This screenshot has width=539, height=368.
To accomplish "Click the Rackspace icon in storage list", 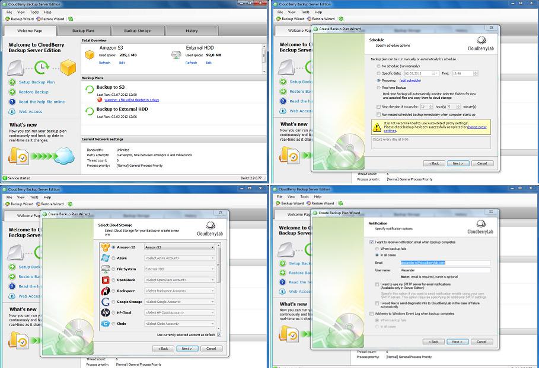I will point(105,291).
